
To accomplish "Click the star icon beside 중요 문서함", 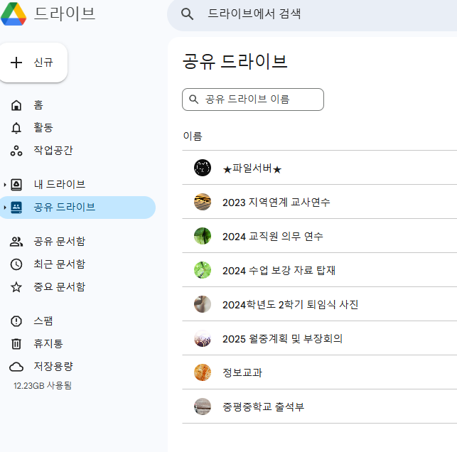I will (x=16, y=287).
